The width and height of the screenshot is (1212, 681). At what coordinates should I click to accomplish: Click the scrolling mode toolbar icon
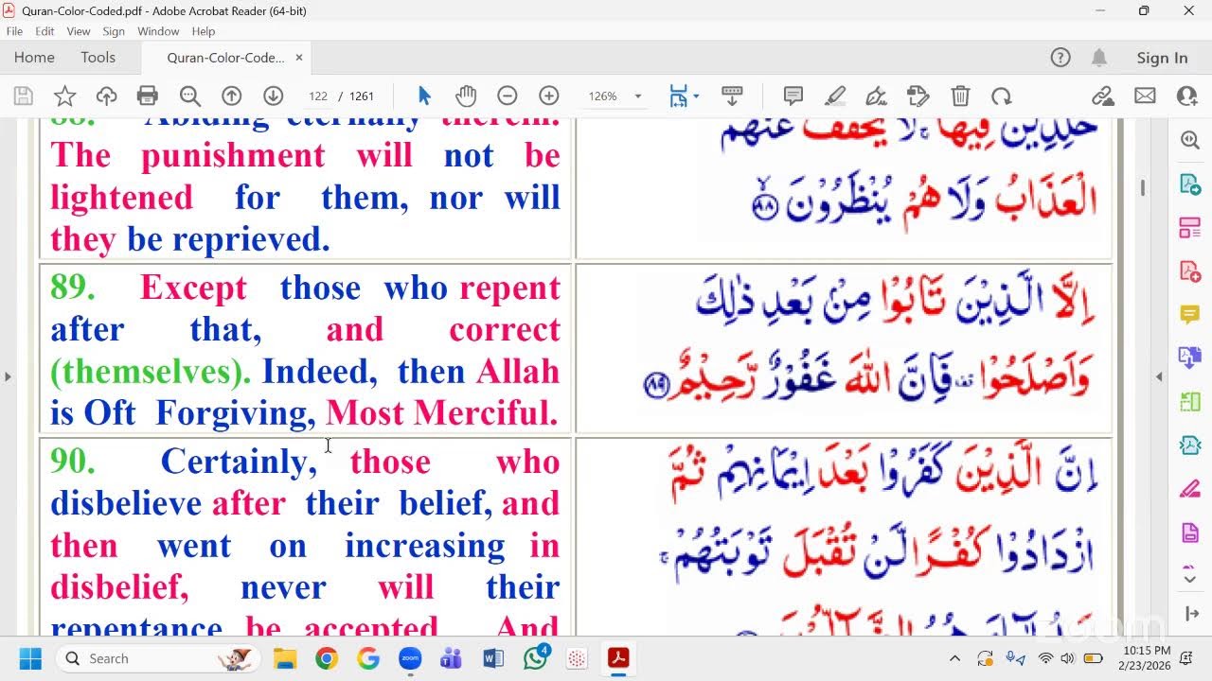(x=732, y=96)
